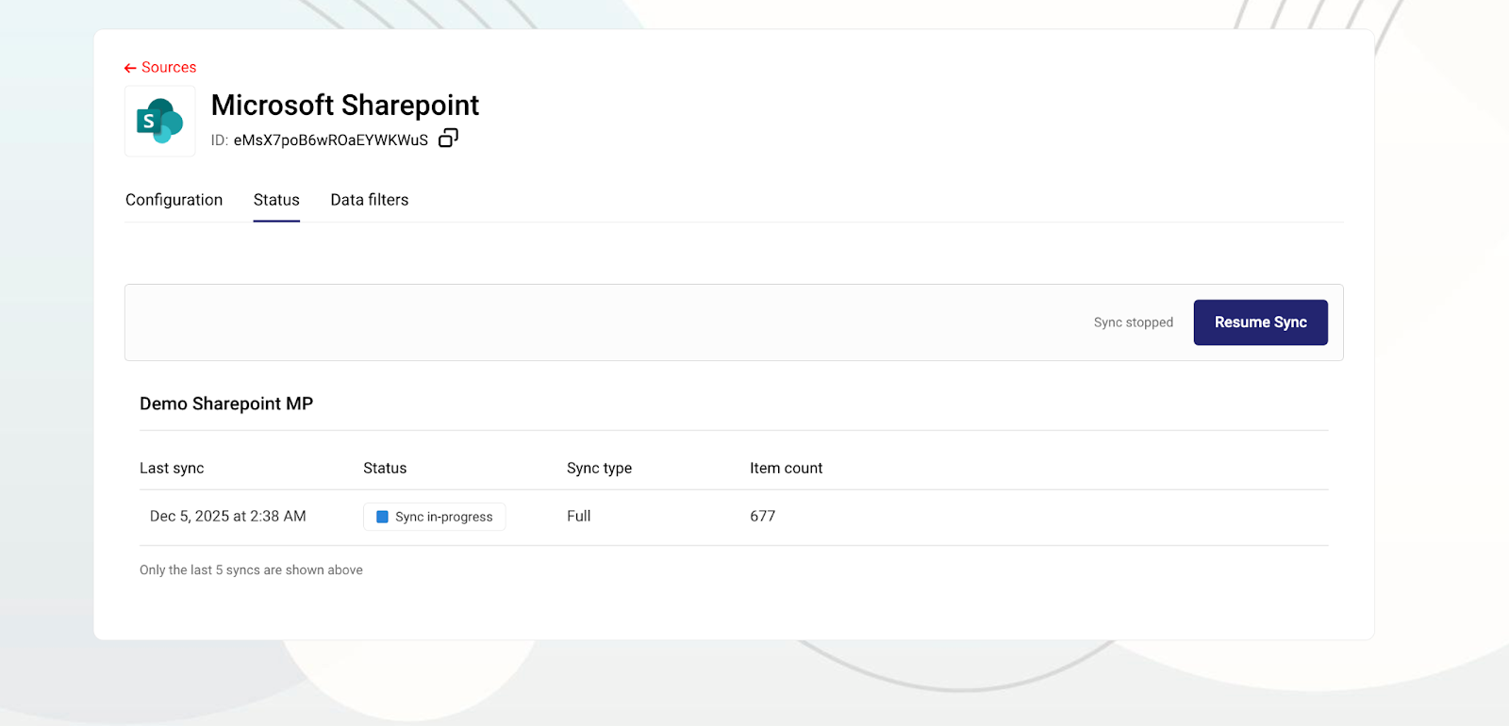Click the back arrow icon beside Sources
The height and width of the screenshot is (726, 1509).
point(130,68)
